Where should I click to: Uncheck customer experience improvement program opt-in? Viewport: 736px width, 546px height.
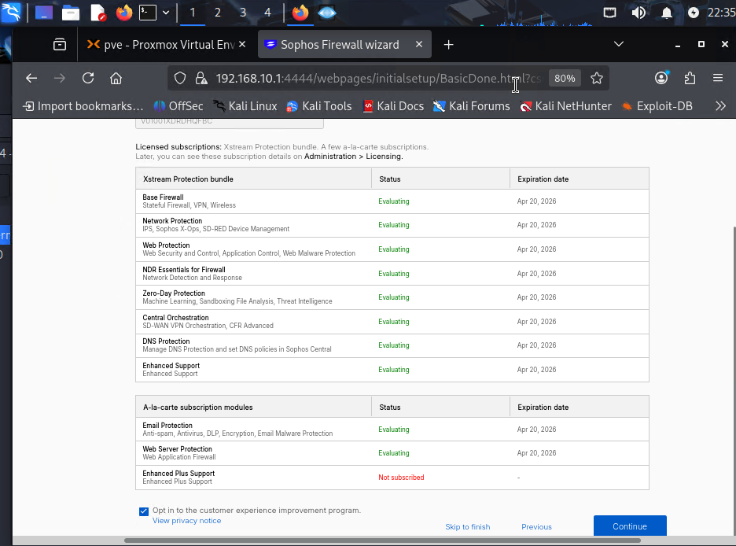(144, 511)
